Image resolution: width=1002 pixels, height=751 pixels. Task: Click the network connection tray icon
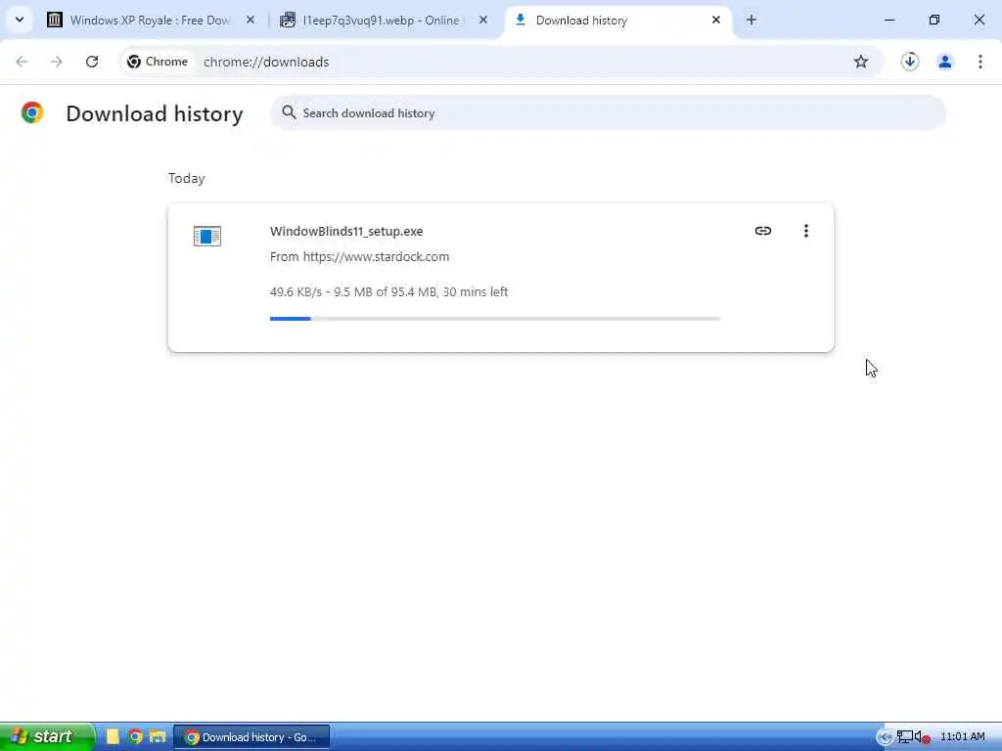click(904, 737)
